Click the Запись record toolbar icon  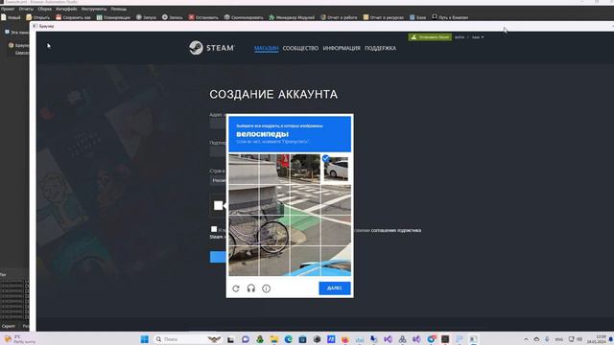pos(173,17)
